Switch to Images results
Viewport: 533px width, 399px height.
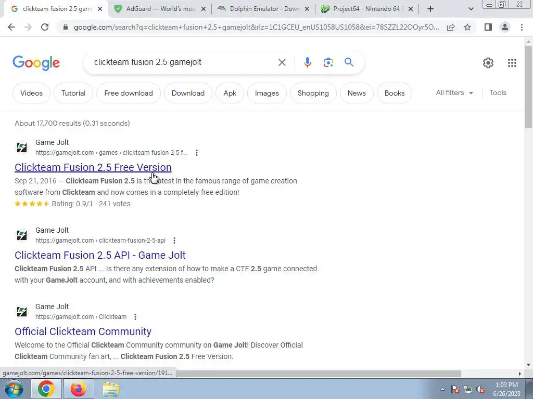(x=267, y=93)
